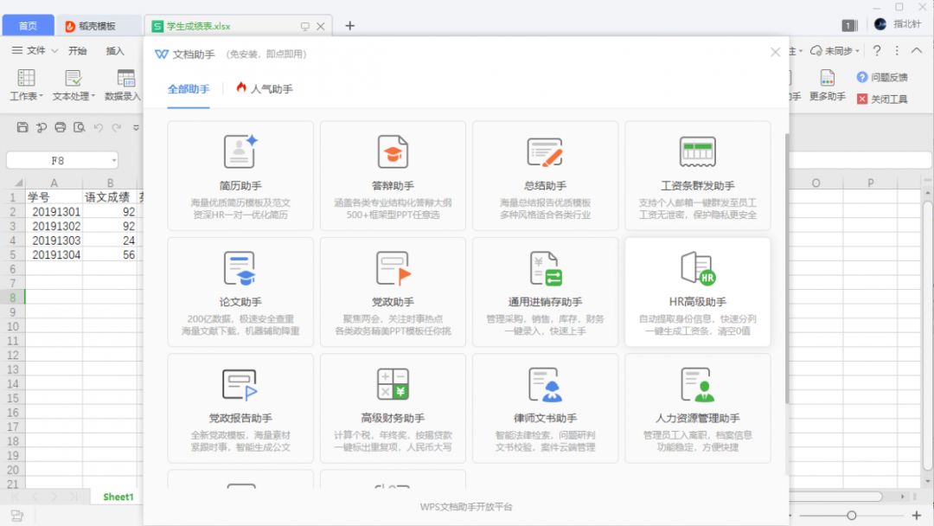Click the print preview icon

point(80,127)
